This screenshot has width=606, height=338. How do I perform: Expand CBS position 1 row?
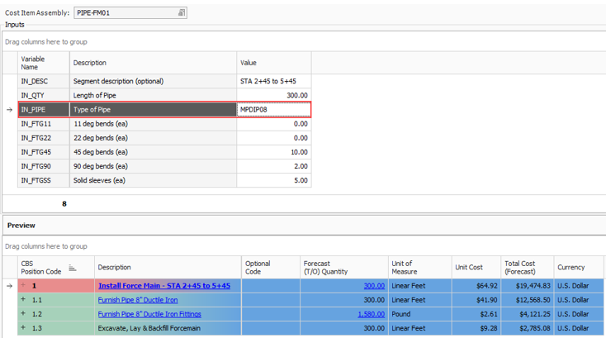point(23,286)
